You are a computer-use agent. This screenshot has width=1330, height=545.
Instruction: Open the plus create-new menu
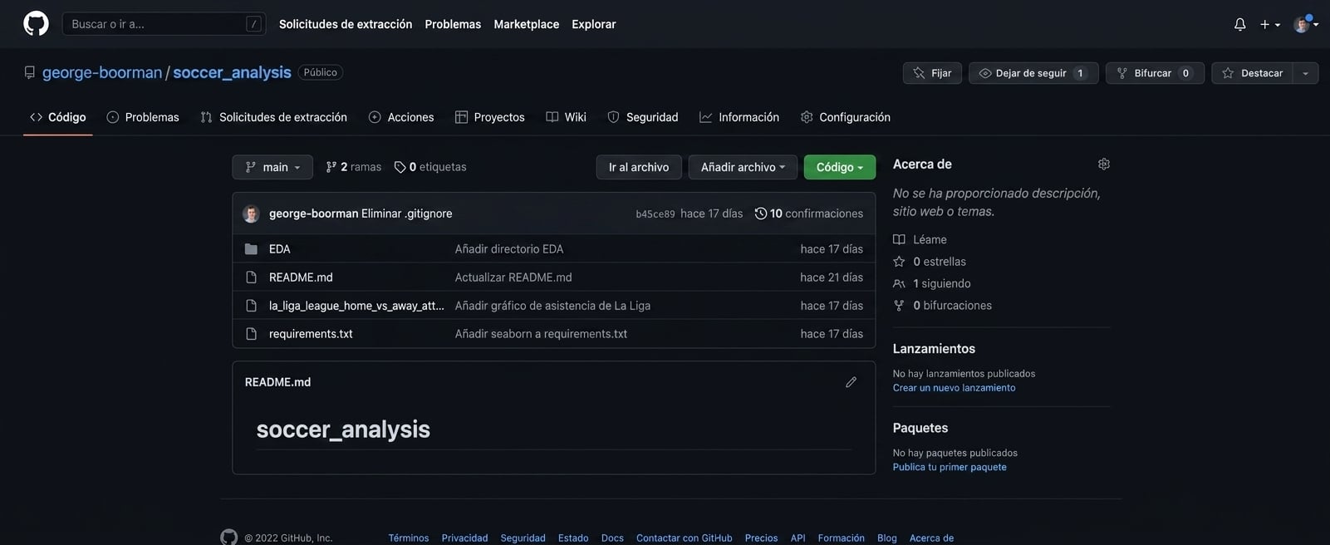[x=1269, y=24]
